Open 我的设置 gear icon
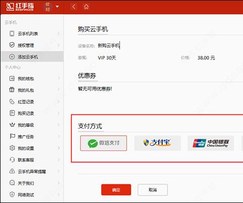The height and width of the screenshot is (203, 243). point(12,148)
